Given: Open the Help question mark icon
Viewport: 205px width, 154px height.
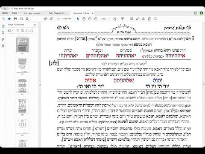Looking at the screenshot, I should tap(196, 13).
